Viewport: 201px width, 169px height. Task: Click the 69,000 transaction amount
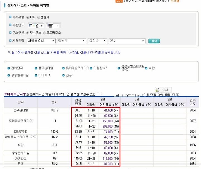(x=108, y=148)
